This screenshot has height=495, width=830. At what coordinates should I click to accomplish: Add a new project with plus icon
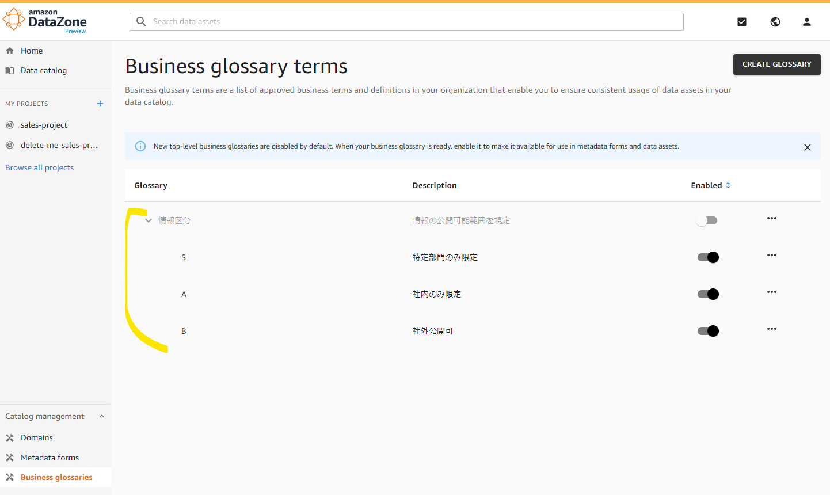pos(100,104)
